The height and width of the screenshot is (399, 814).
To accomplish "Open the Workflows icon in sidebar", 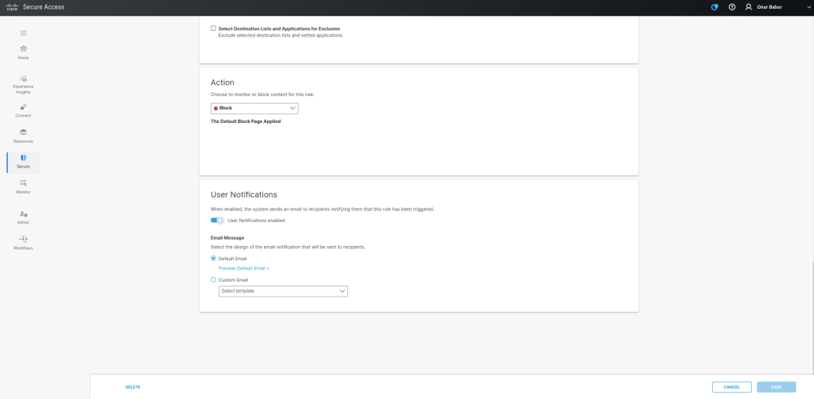I will [23, 241].
